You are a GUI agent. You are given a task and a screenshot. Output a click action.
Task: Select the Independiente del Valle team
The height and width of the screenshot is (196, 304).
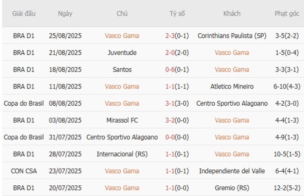[x=232, y=171]
